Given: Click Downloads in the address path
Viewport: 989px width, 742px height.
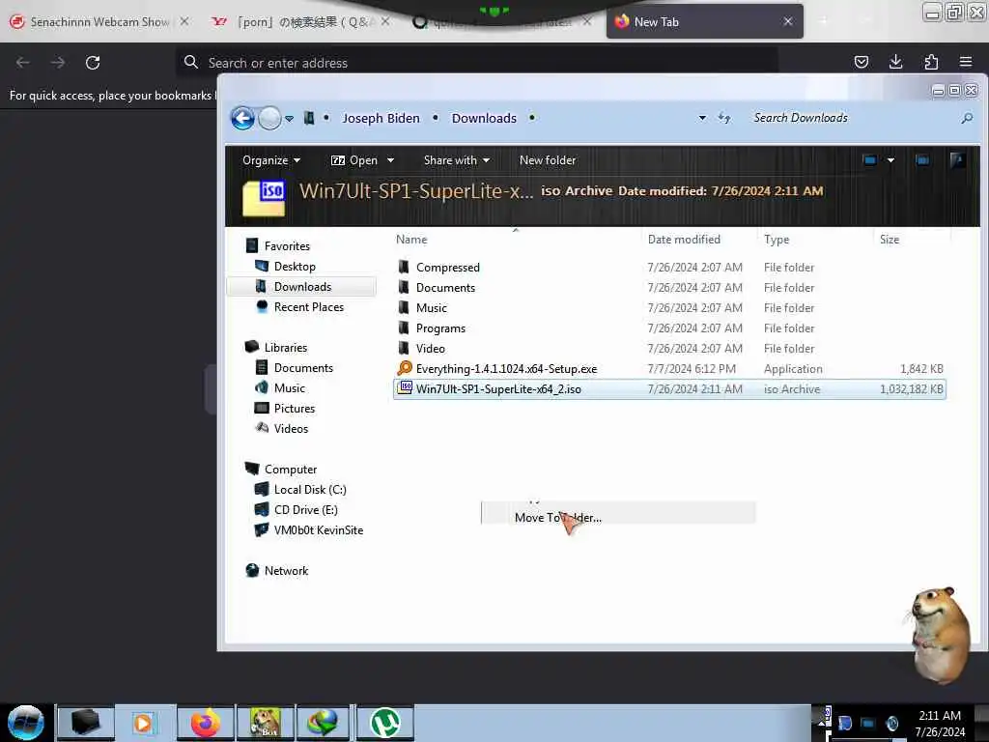Looking at the screenshot, I should (x=484, y=118).
